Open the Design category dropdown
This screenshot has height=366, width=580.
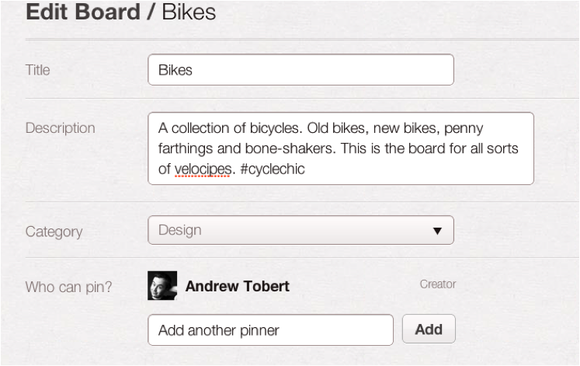point(300,230)
